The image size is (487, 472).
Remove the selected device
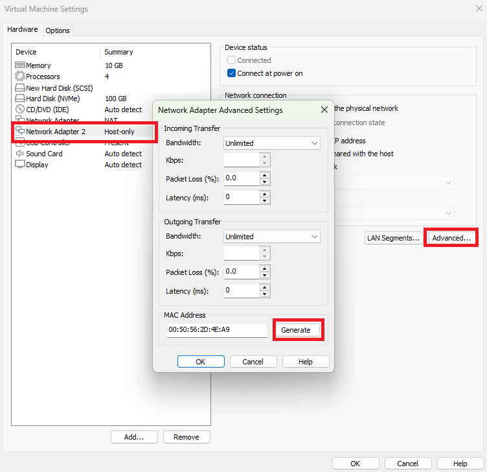click(x=187, y=437)
